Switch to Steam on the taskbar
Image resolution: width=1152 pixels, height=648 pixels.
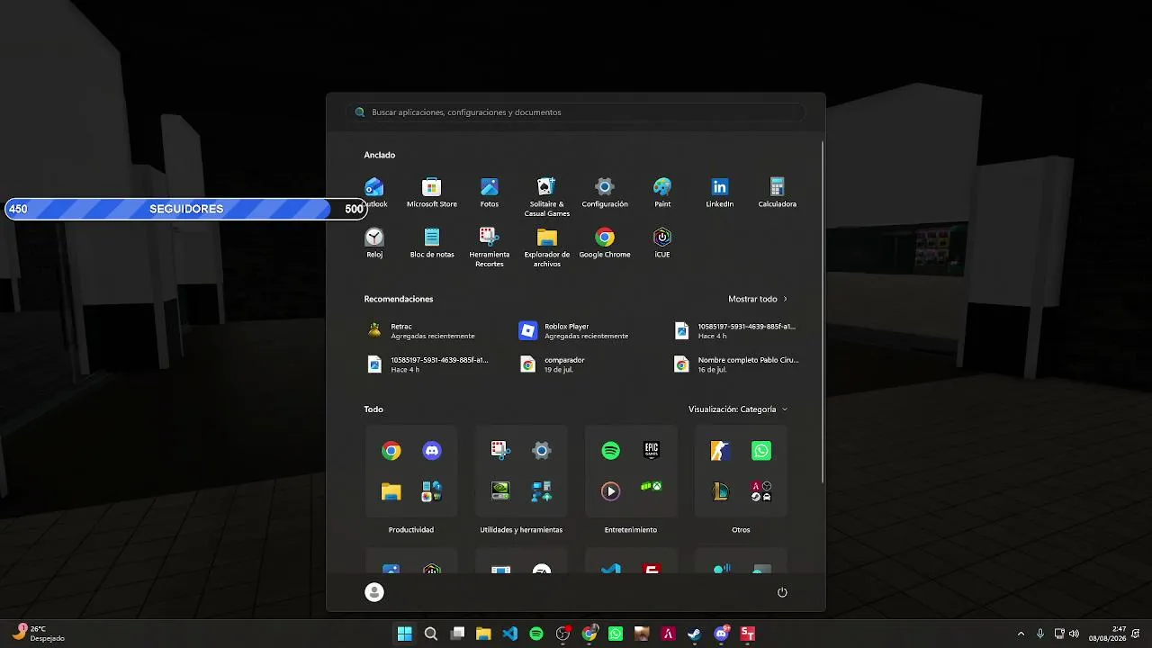(x=695, y=634)
